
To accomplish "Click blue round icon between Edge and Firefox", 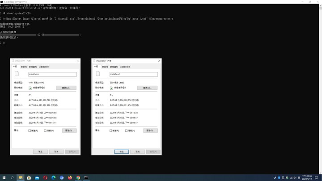I will point(62,178).
